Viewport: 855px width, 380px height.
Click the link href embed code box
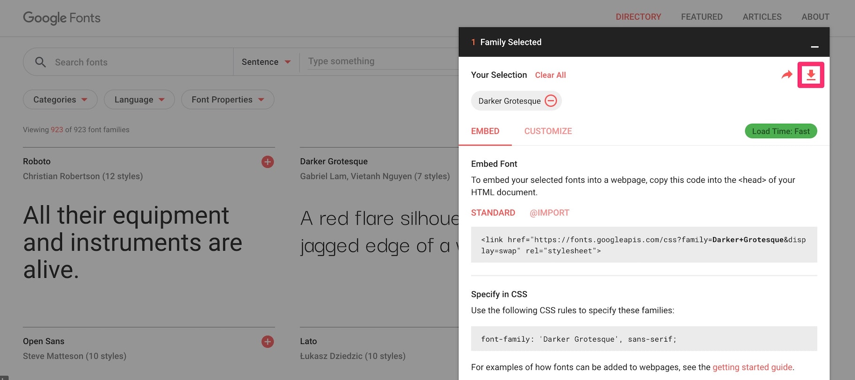[x=644, y=245]
